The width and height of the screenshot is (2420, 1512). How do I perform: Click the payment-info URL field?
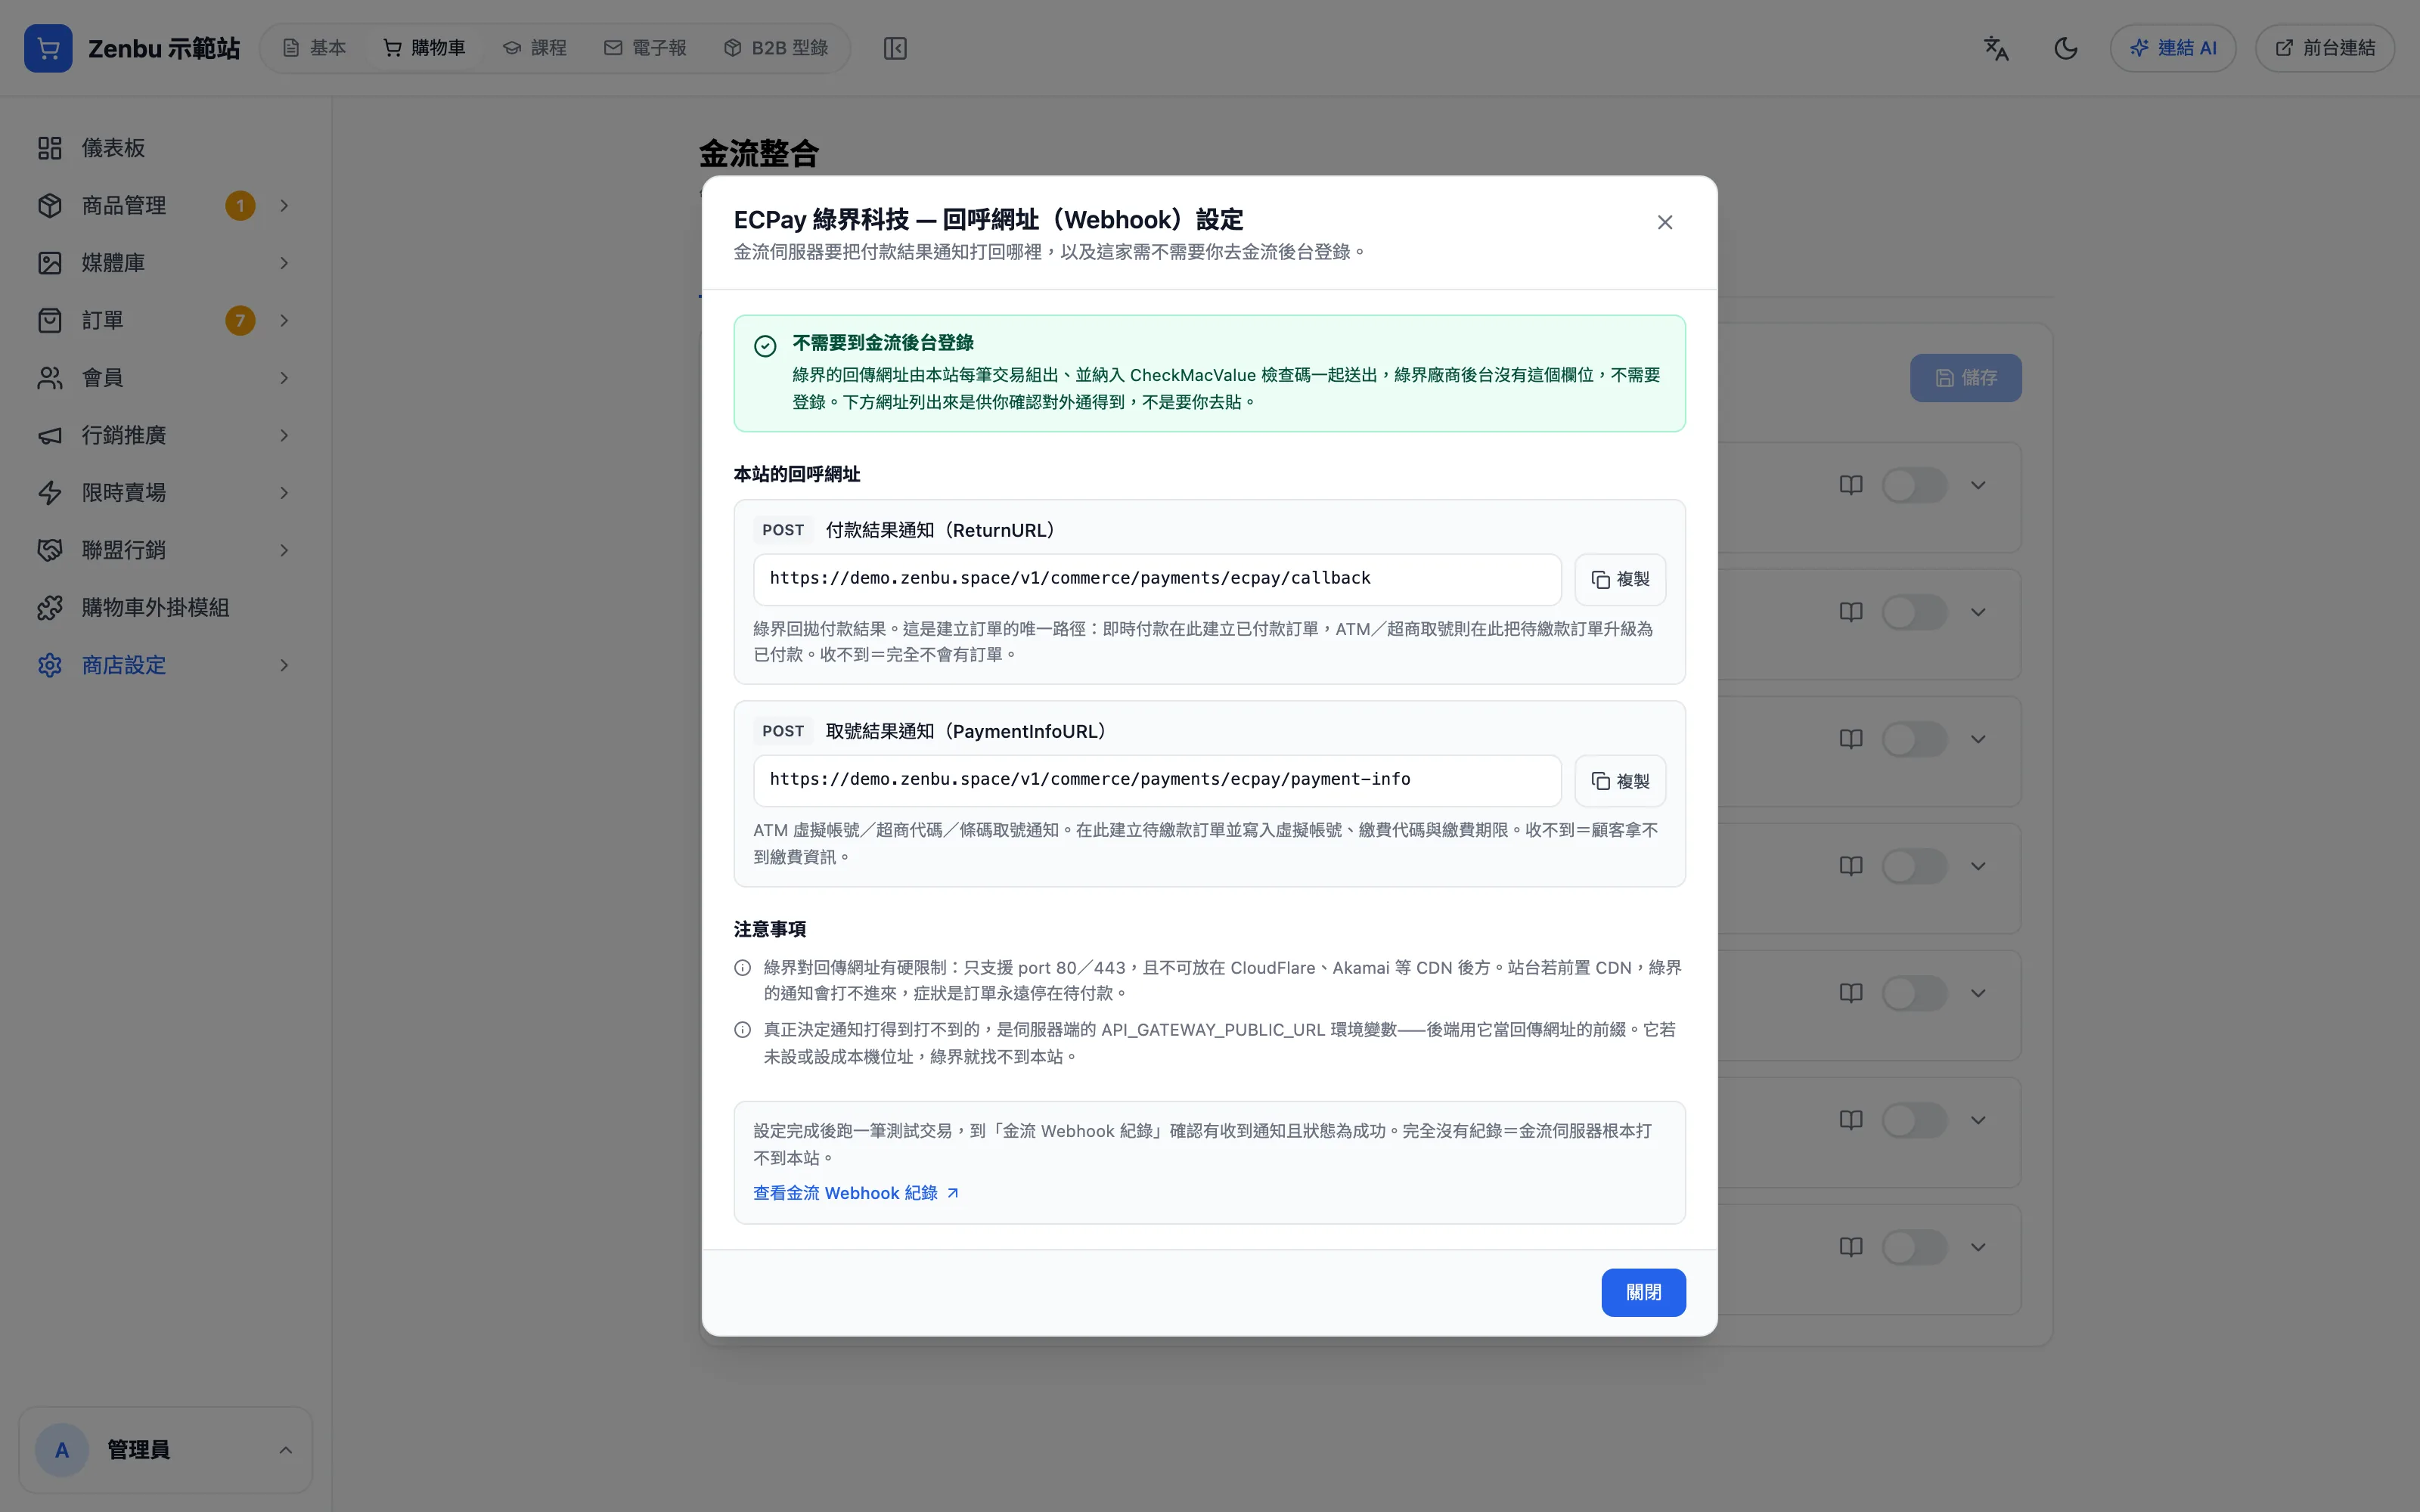point(1157,781)
